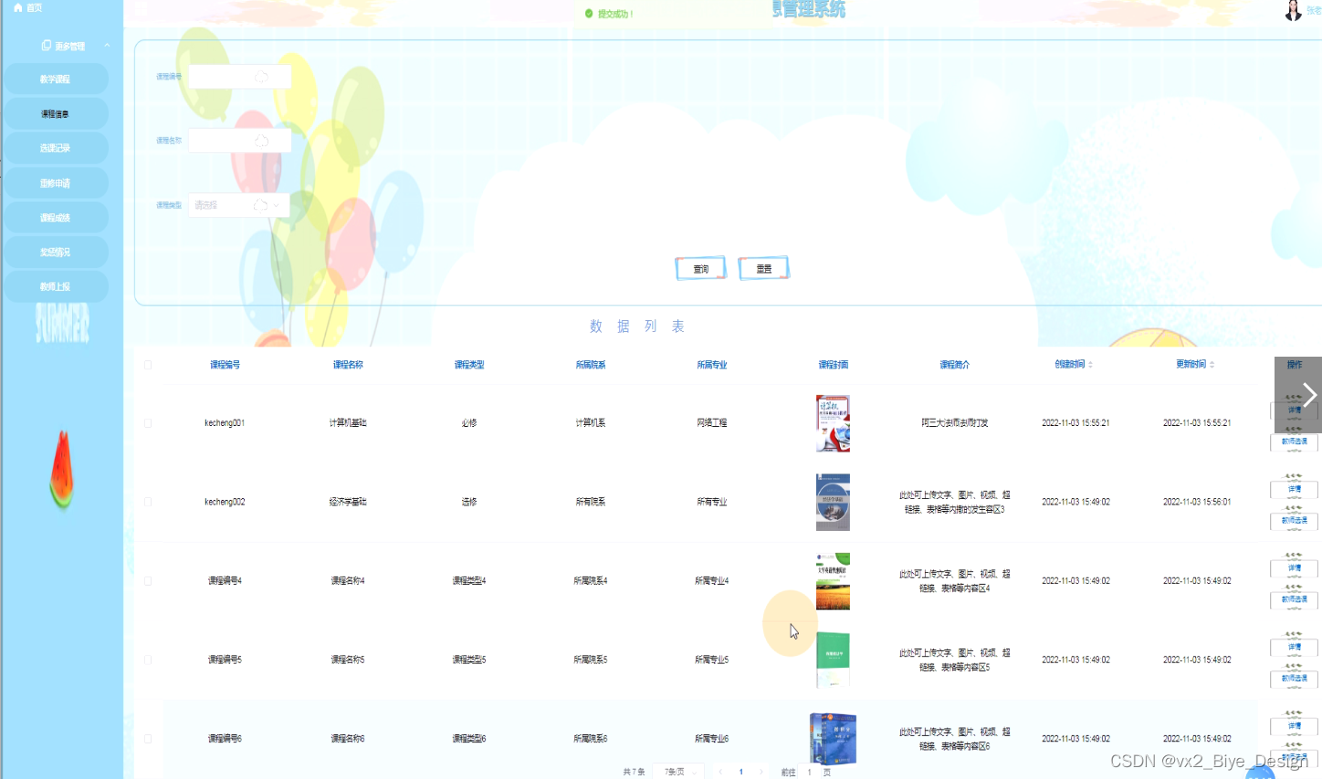Click the 查询 search button
The image size is (1322, 779).
coord(700,268)
